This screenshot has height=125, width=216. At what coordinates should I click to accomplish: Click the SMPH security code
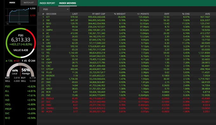click(x=49, y=30)
